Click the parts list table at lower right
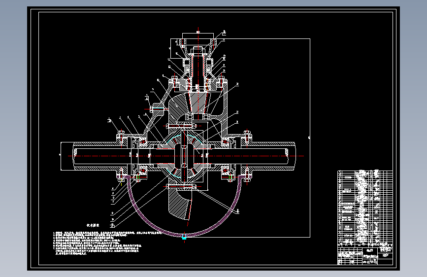The image size is (427, 277). click(365, 209)
